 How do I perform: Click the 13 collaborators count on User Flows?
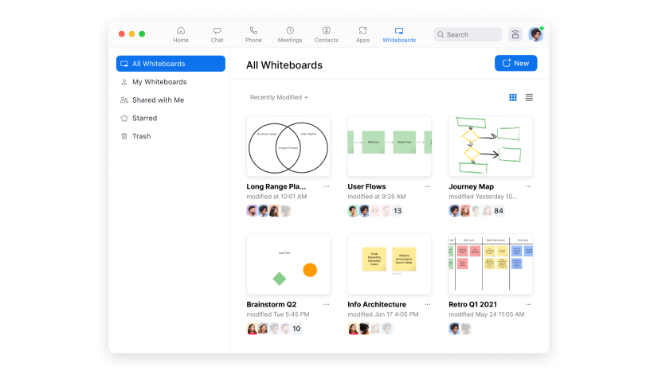click(398, 211)
